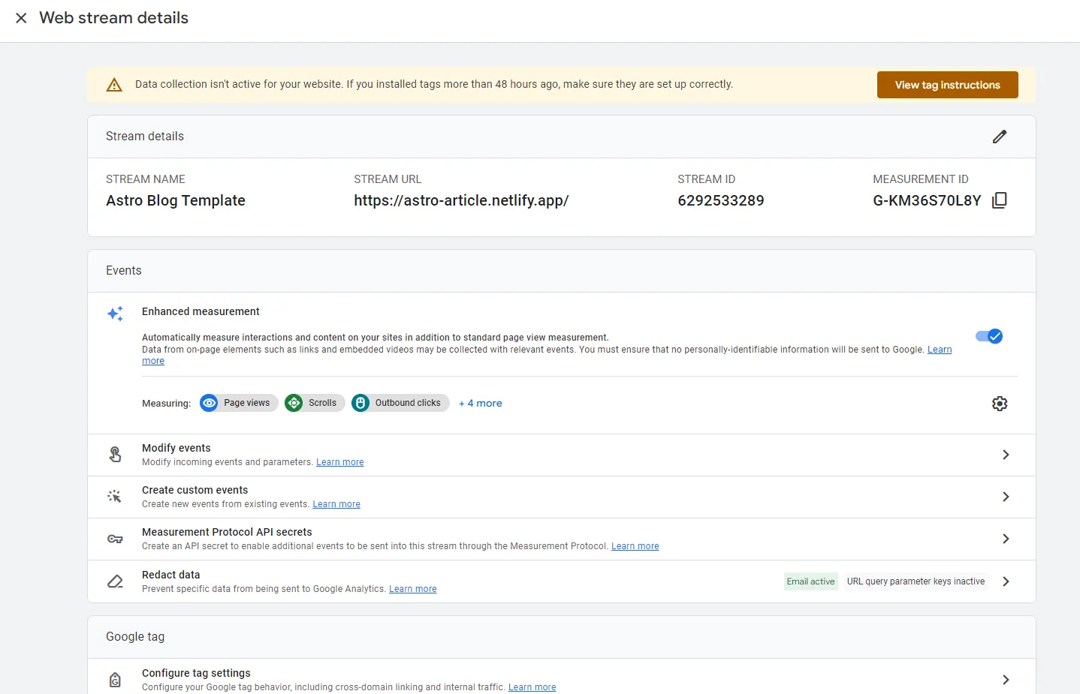Click the Redact data eraser icon

coord(115,581)
